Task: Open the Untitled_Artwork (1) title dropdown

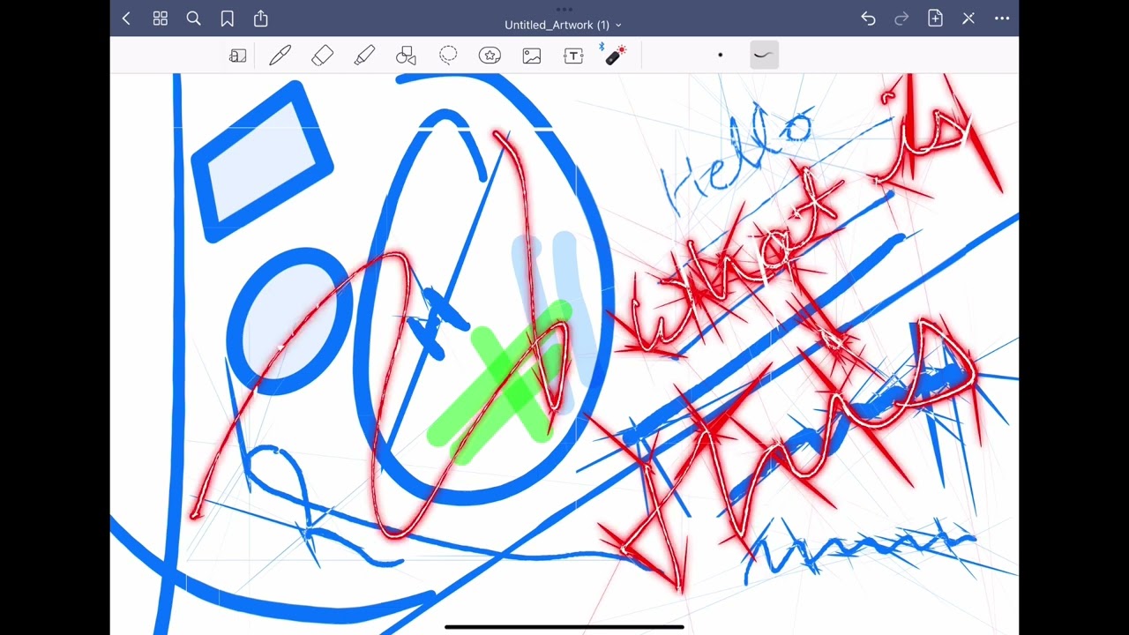Action: click(563, 25)
